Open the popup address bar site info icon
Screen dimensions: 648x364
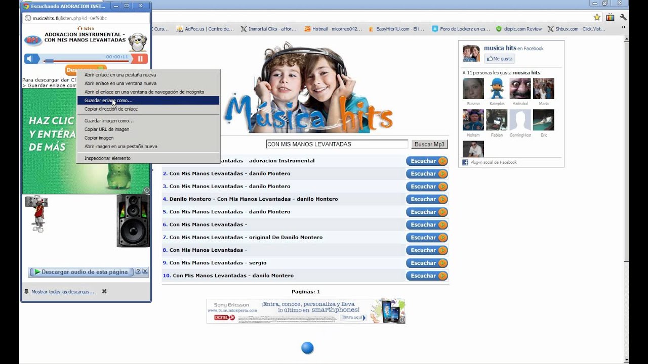(28, 18)
